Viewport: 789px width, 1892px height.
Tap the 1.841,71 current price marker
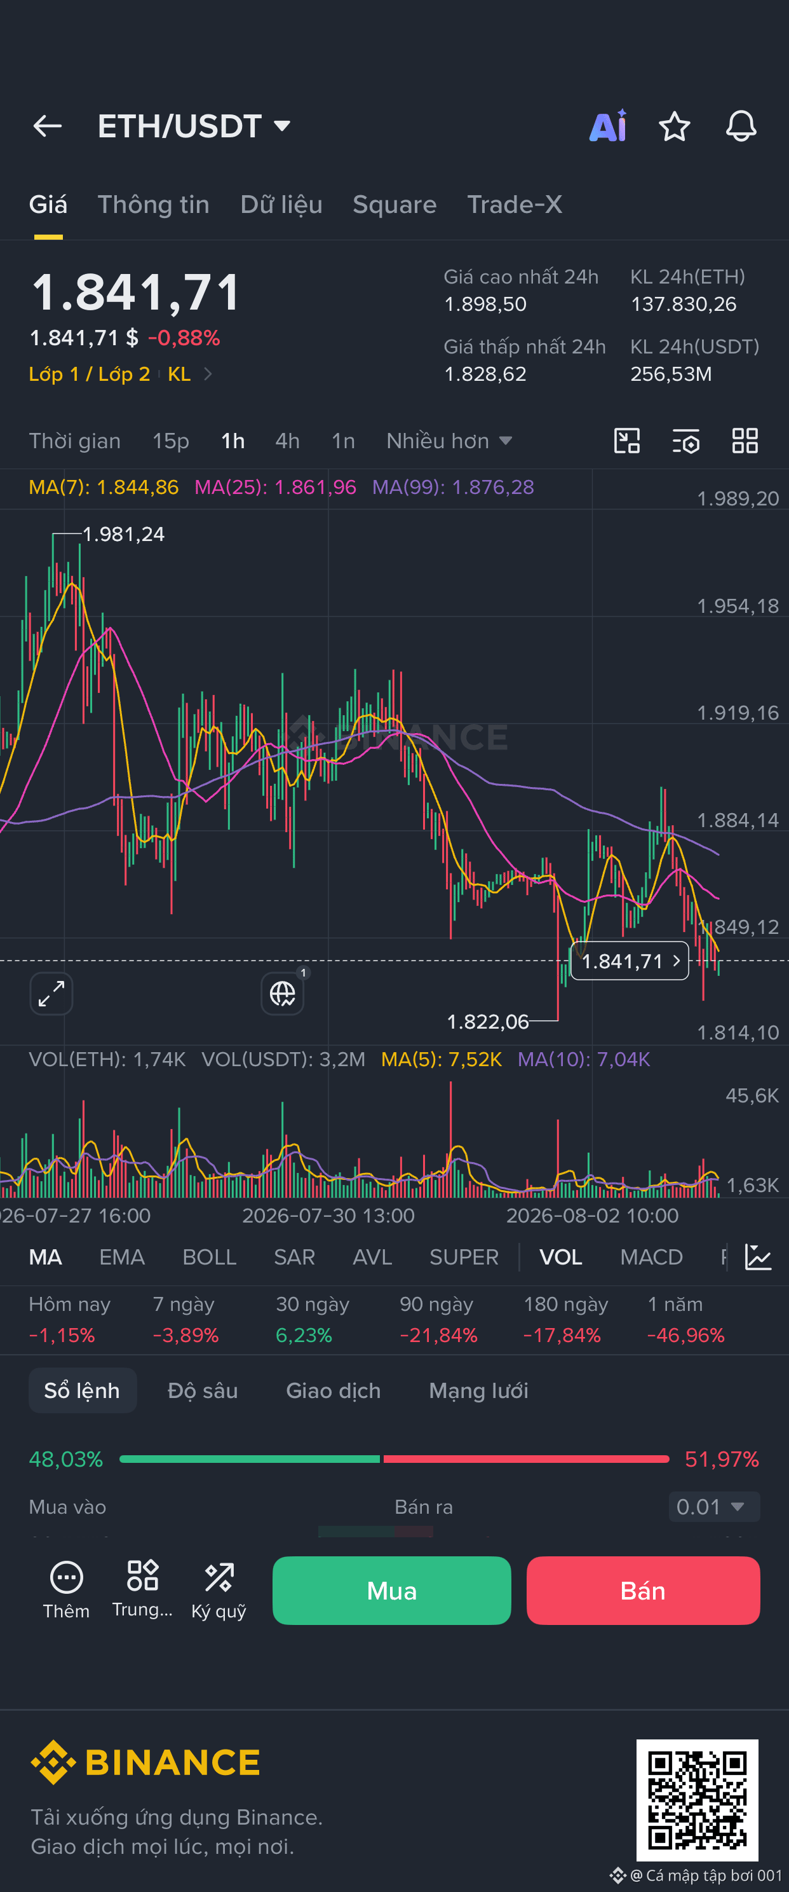coord(630,961)
